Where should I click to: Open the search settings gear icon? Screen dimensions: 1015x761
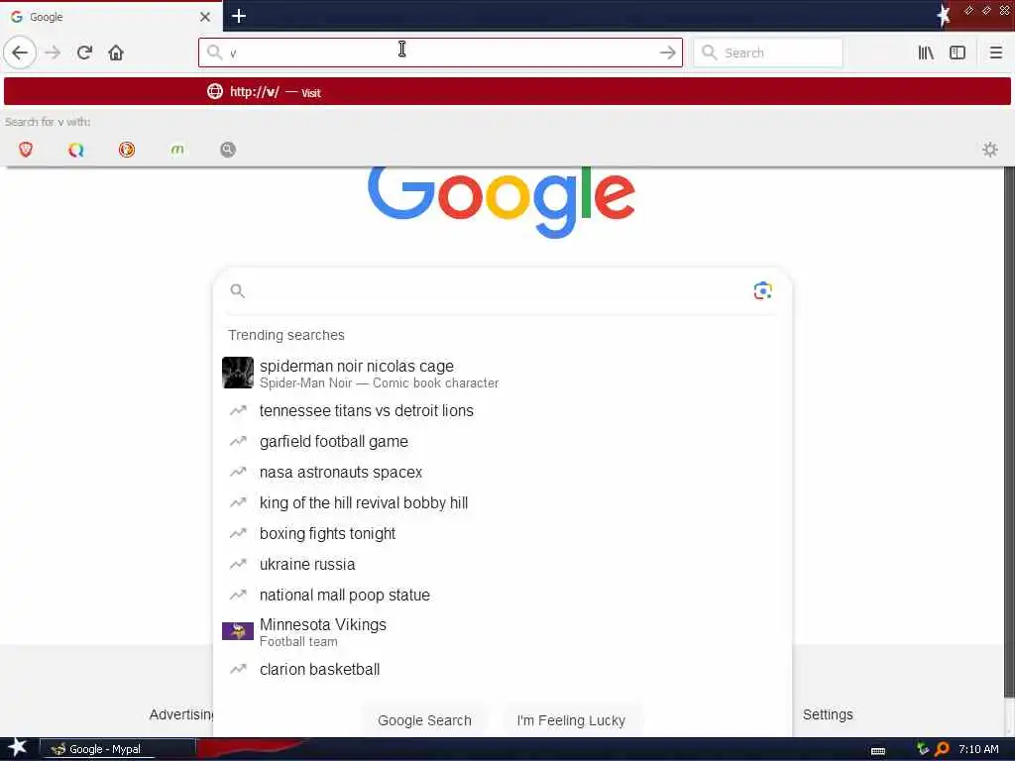tap(990, 150)
